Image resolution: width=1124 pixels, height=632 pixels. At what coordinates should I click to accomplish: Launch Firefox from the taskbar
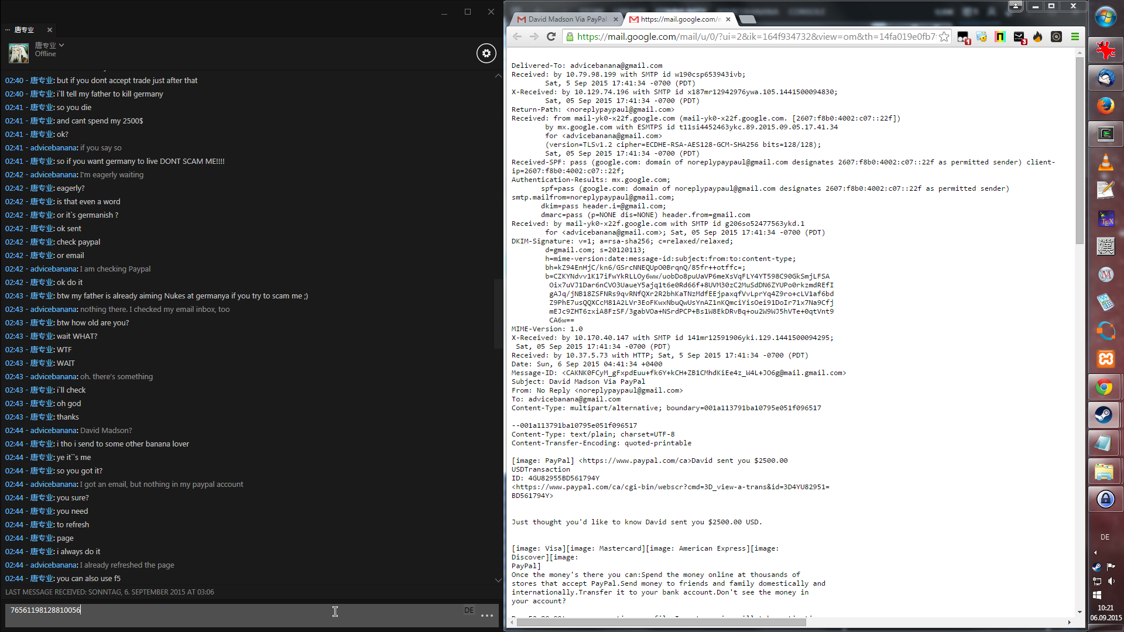tap(1105, 106)
